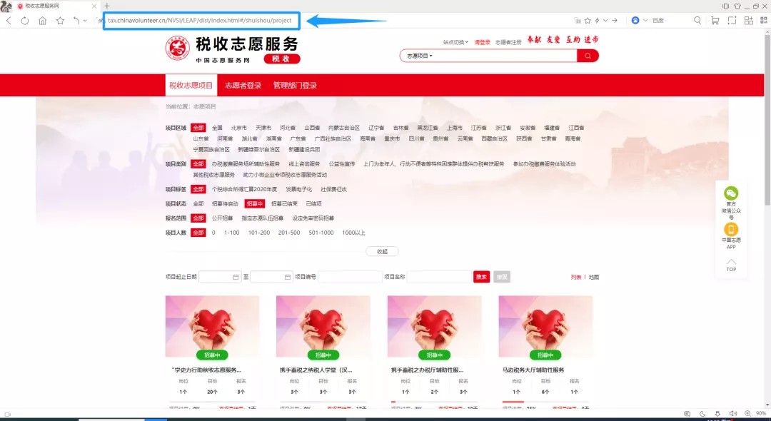771x421 pixels.
Task: Click the browser refresh icon
Action: [x=25, y=21]
